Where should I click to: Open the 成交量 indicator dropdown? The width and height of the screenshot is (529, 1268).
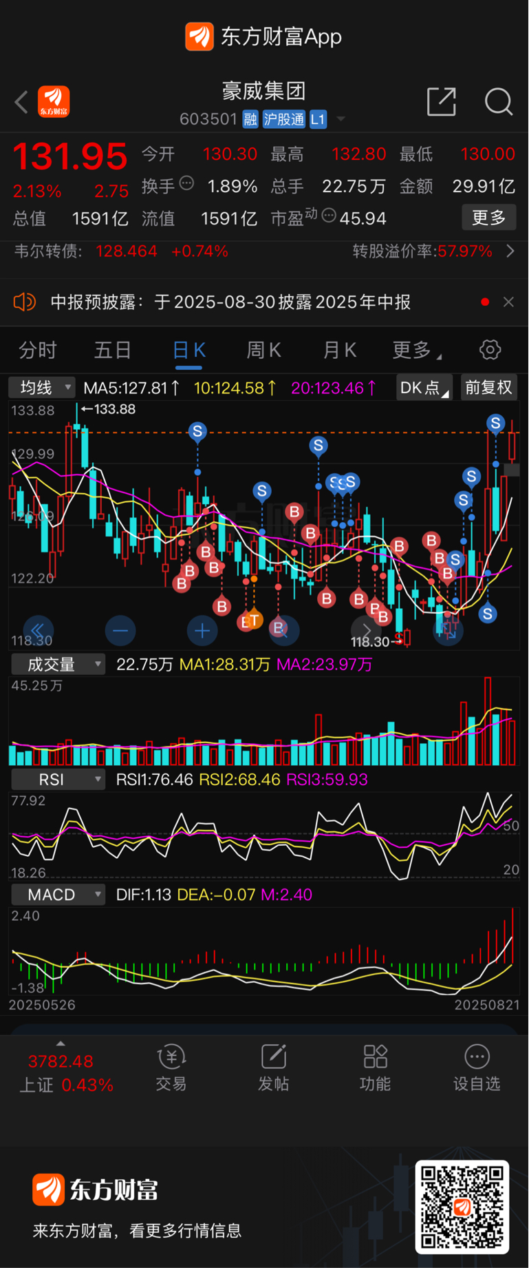point(58,665)
